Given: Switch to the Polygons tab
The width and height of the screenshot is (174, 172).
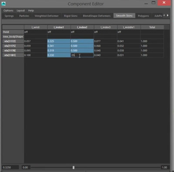Looking at the screenshot, I should pos(144,16).
